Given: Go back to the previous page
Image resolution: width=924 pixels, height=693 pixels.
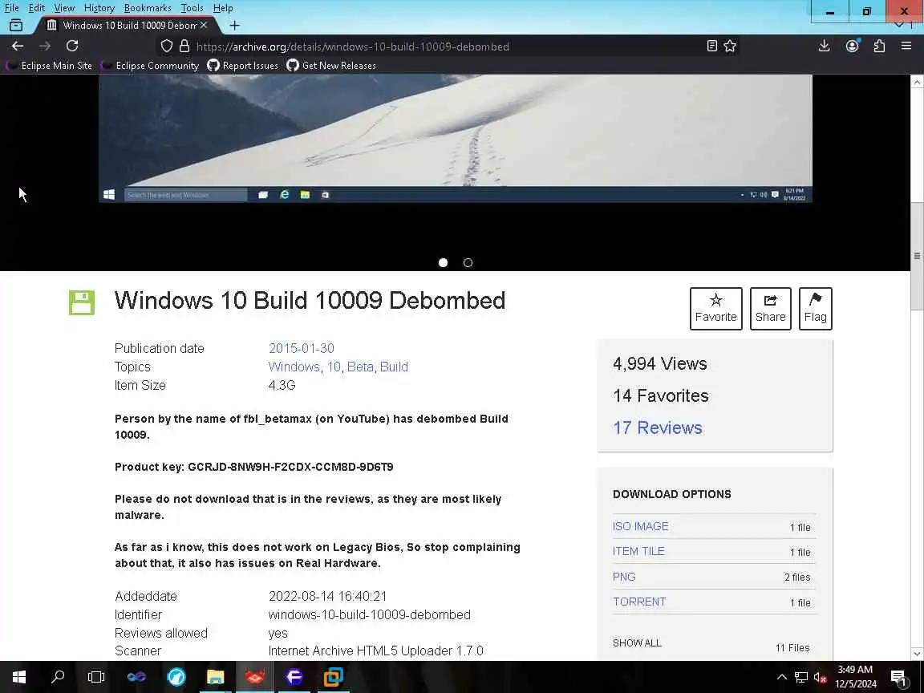Looking at the screenshot, I should click(18, 46).
